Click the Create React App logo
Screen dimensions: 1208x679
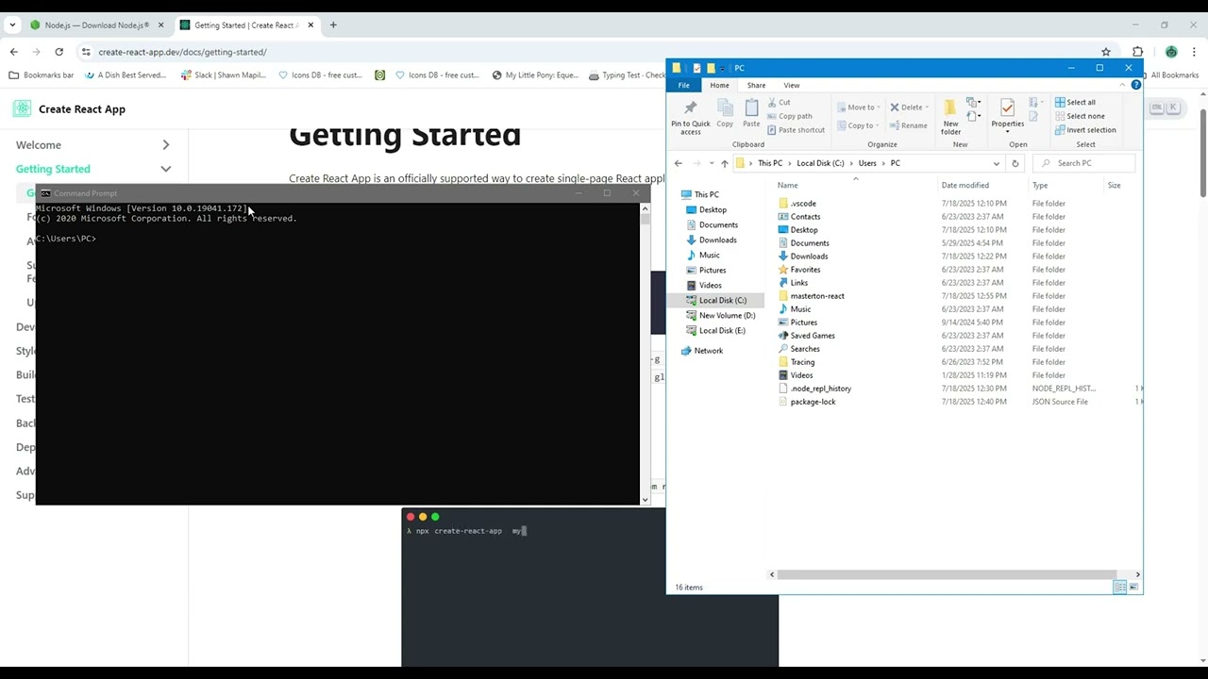pyautogui.click(x=22, y=108)
